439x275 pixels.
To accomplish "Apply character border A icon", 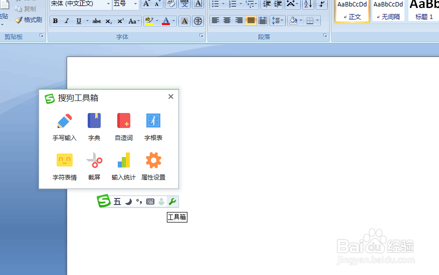I will 198,4.
